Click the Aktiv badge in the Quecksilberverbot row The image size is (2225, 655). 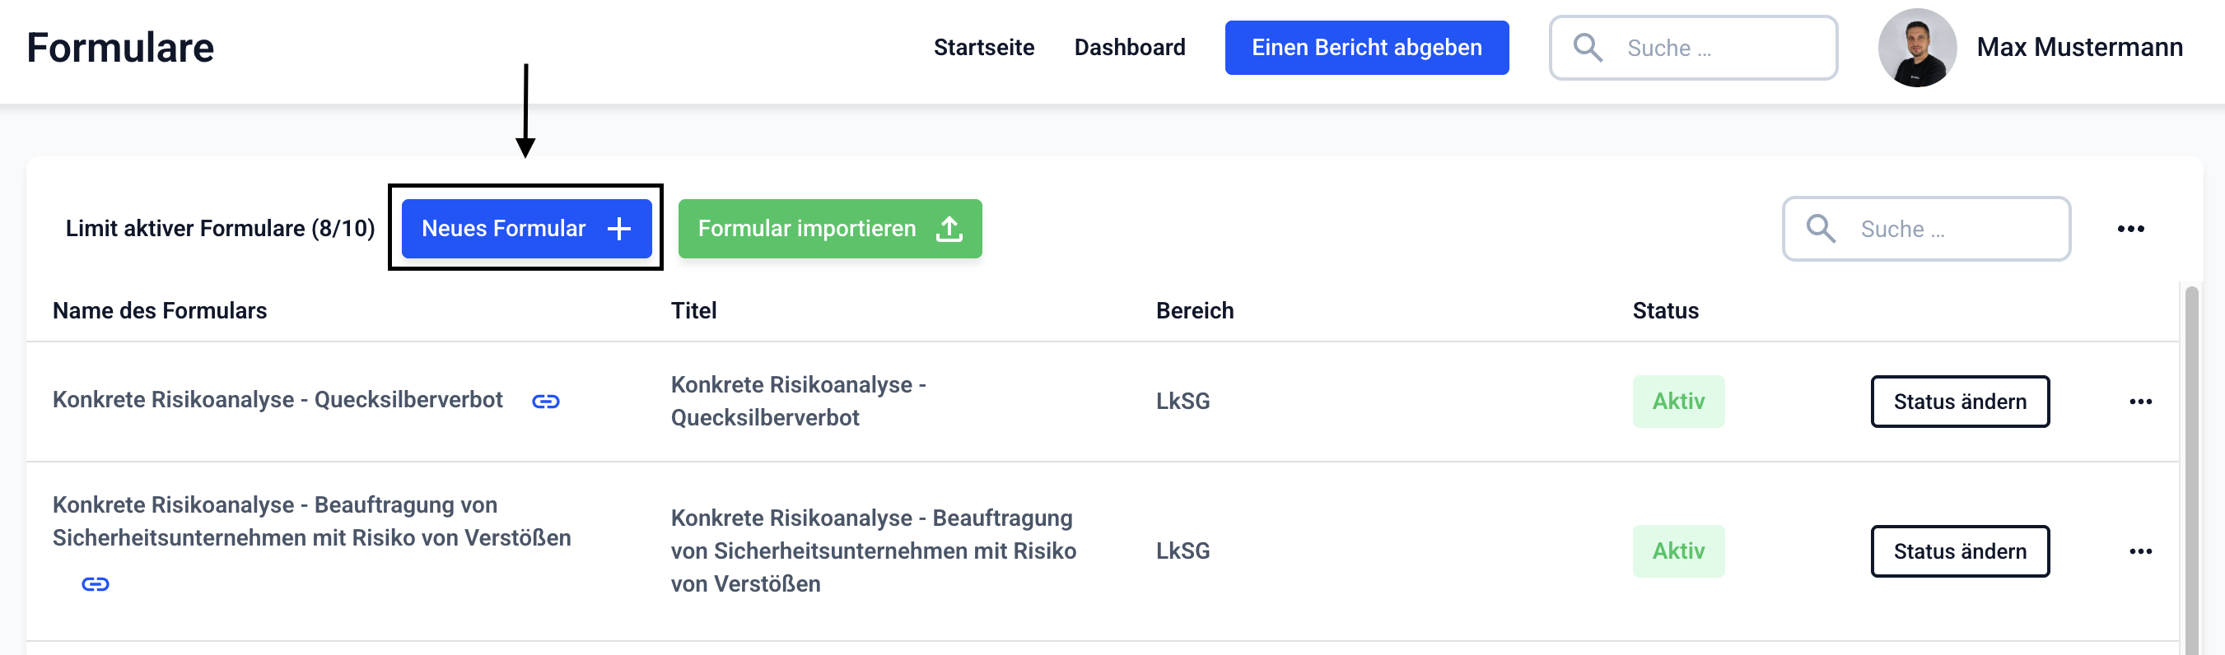[x=1677, y=402]
